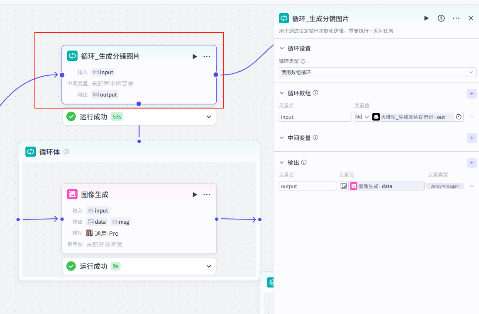The width and height of the screenshot is (479, 314).
Task: Edit the input variable name field
Action: pos(315,117)
